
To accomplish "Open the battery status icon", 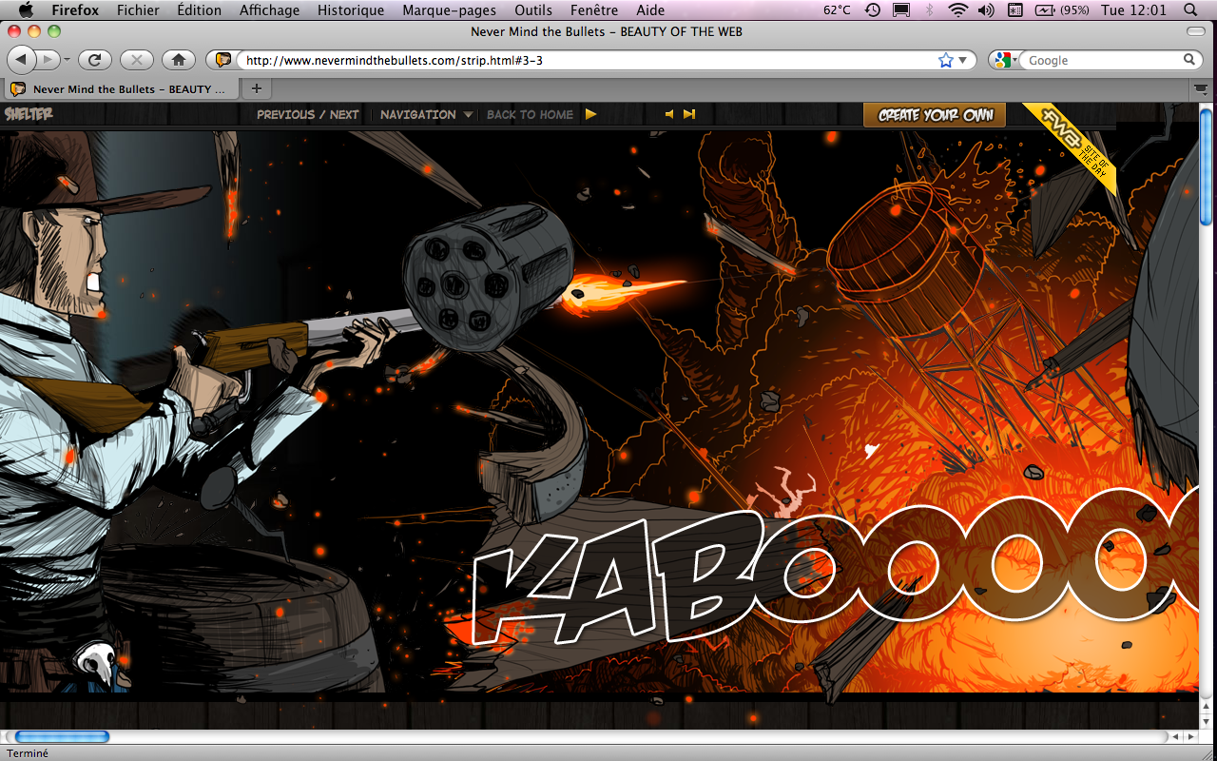I will tap(1063, 10).
